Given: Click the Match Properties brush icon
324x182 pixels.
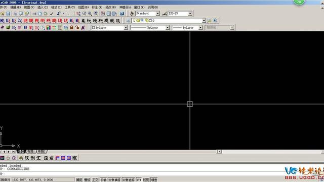Looking at the screenshot, I should 52,14.
